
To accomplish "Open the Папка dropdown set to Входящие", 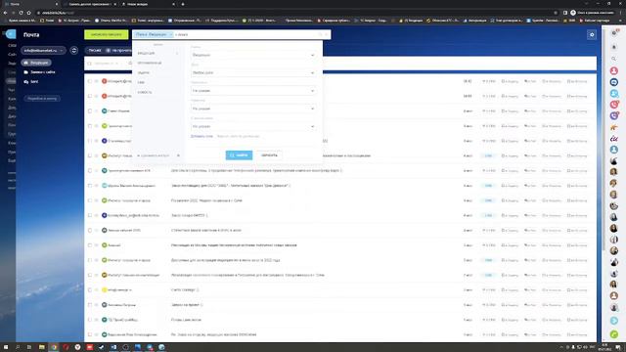I will [253, 55].
